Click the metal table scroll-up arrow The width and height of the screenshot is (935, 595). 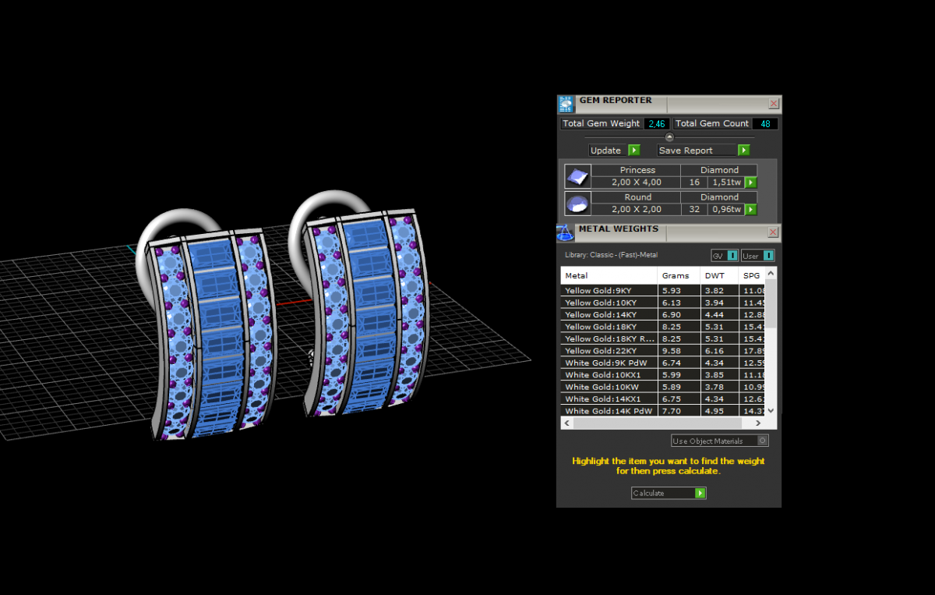(x=771, y=273)
